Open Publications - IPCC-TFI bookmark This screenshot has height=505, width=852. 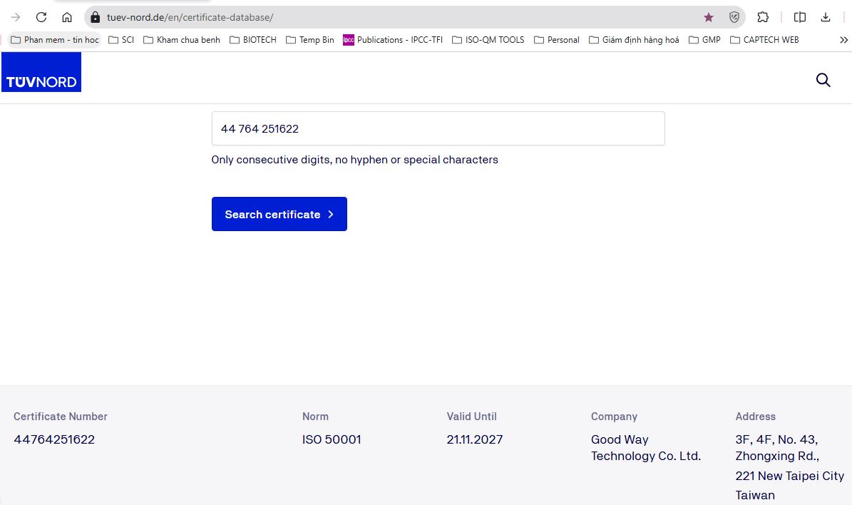(393, 40)
